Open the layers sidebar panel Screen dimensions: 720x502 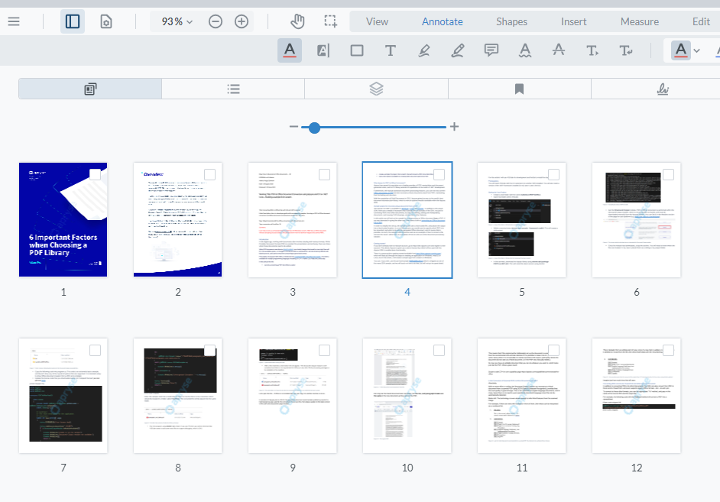click(x=375, y=89)
